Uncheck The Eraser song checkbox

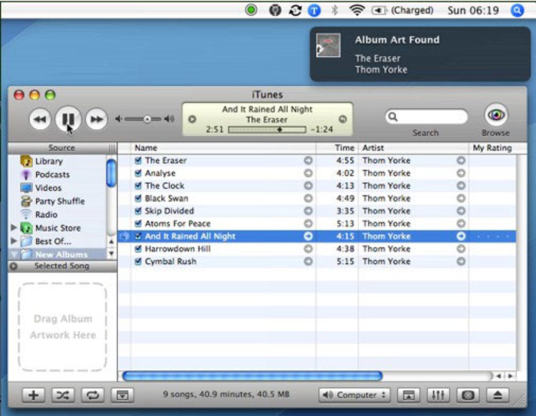coord(138,160)
